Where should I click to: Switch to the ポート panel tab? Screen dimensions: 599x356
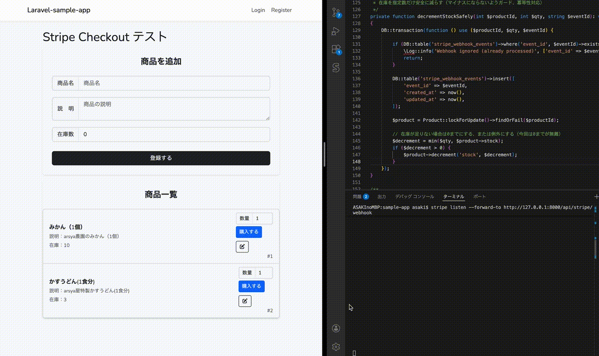[479, 197]
